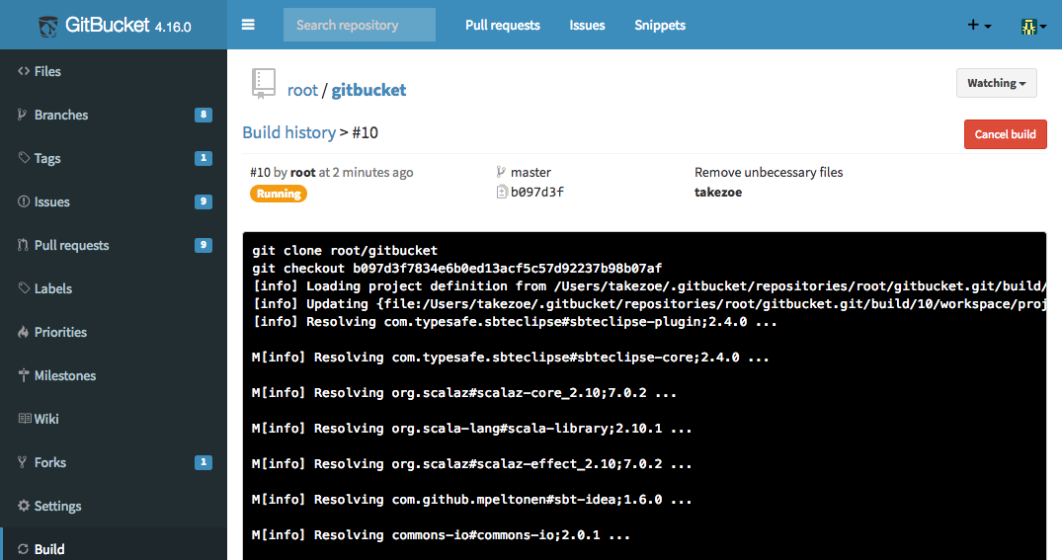Open Files in the sidebar

pos(47,71)
